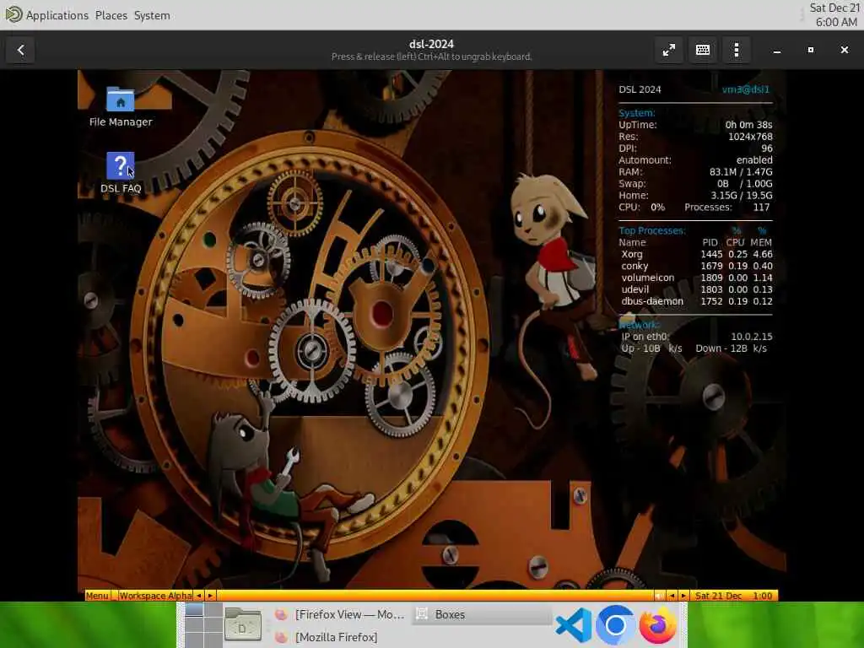The height and width of the screenshot is (648, 864).
Task: Click the Workspace Alpha label
Action: [x=155, y=596]
